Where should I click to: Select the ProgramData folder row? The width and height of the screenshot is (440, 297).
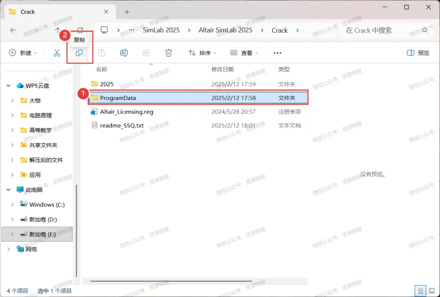(198, 98)
